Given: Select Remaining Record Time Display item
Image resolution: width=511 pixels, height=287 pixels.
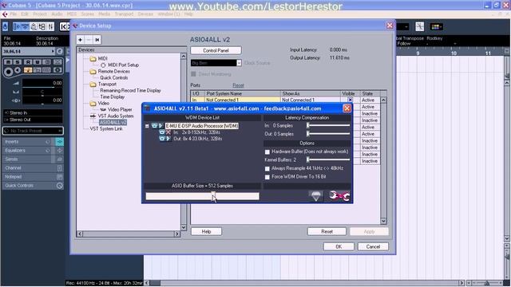Looking at the screenshot, I should [x=130, y=90].
